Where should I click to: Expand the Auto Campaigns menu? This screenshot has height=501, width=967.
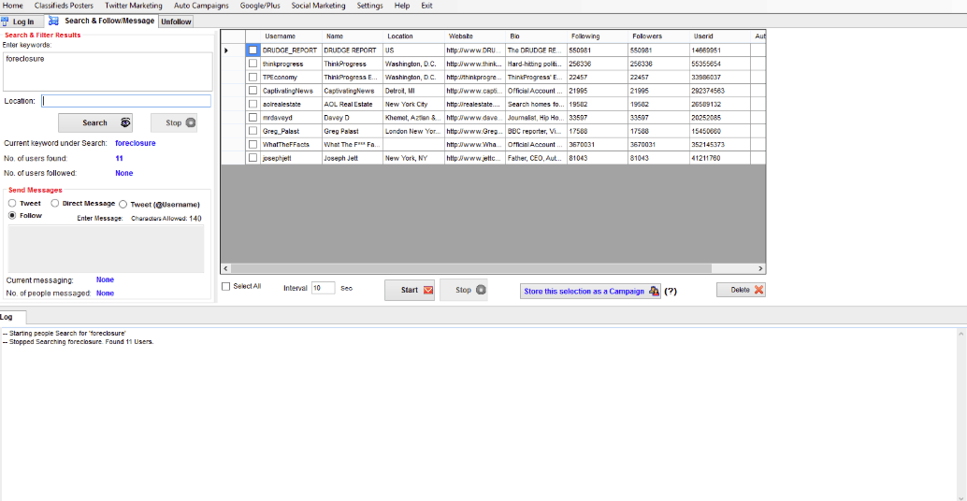pyautogui.click(x=201, y=6)
